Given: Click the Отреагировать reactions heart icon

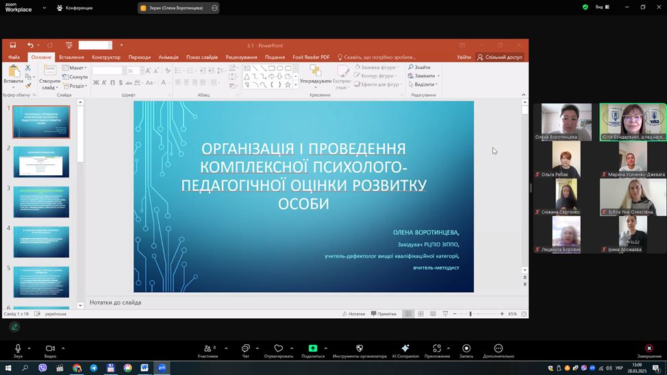Looking at the screenshot, I should [278, 348].
